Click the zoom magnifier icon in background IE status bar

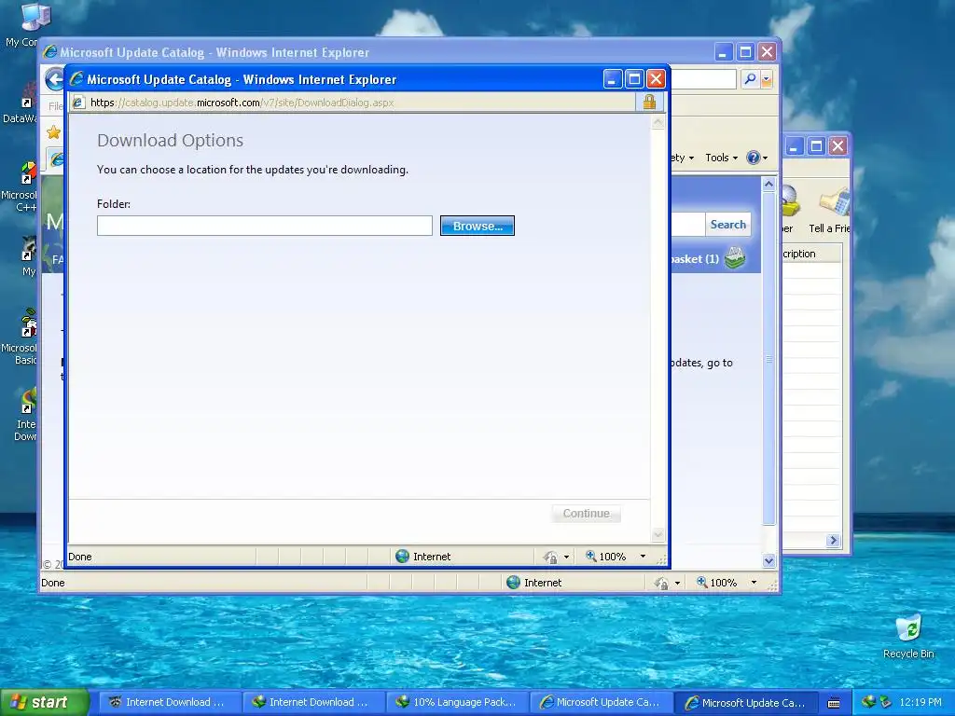[701, 582]
